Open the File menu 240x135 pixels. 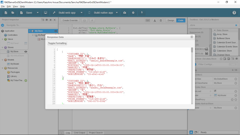[3, 6]
